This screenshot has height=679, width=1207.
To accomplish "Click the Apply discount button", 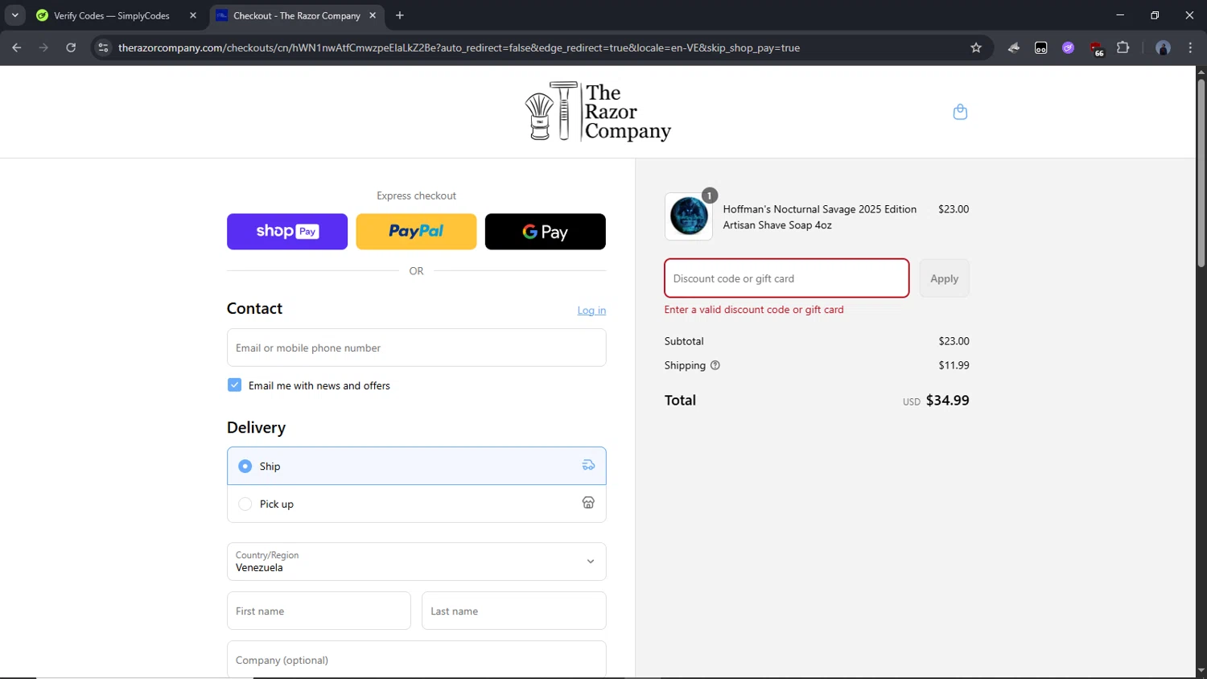I will tap(945, 278).
